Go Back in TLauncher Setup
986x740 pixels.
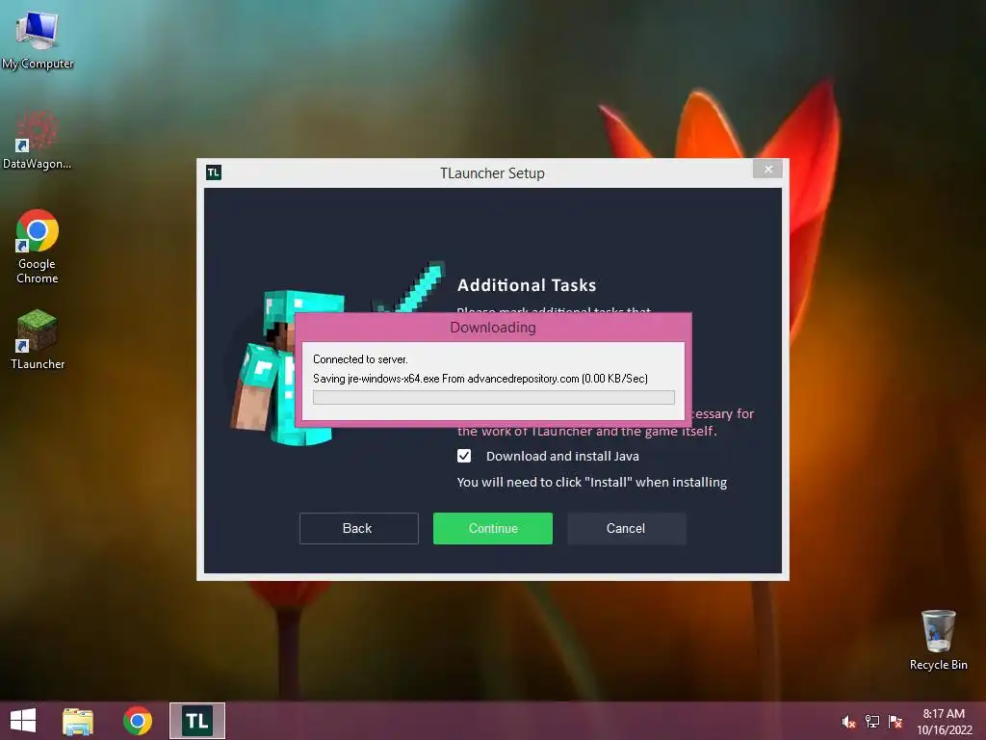point(358,528)
